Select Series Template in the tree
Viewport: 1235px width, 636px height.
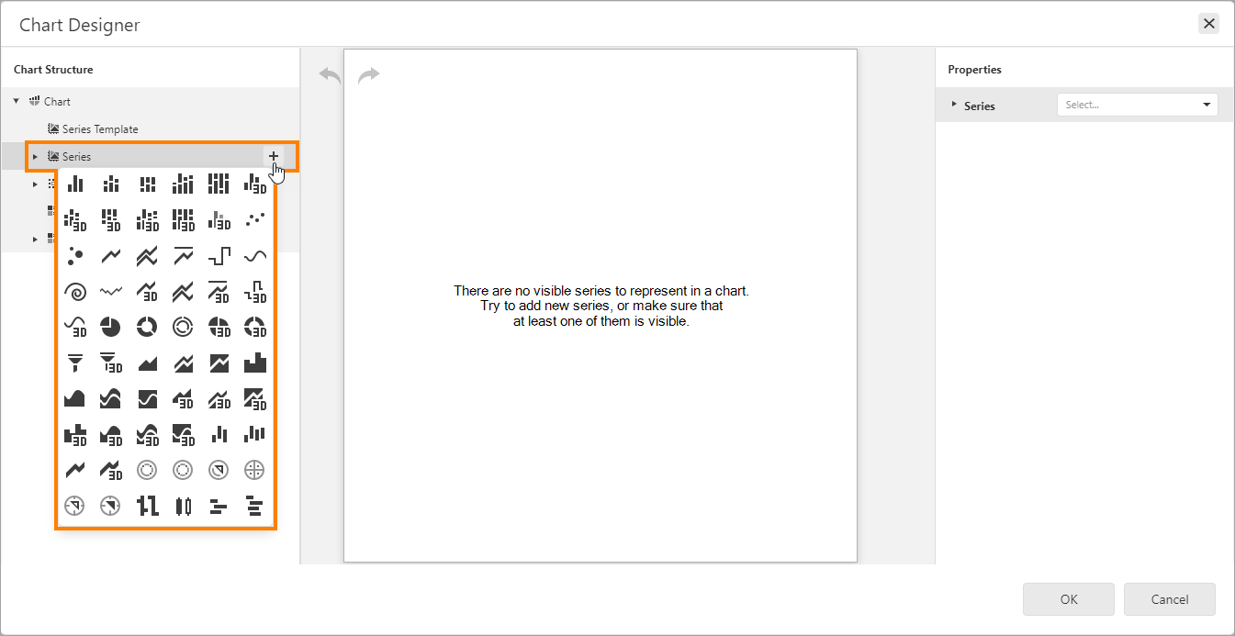[99, 129]
